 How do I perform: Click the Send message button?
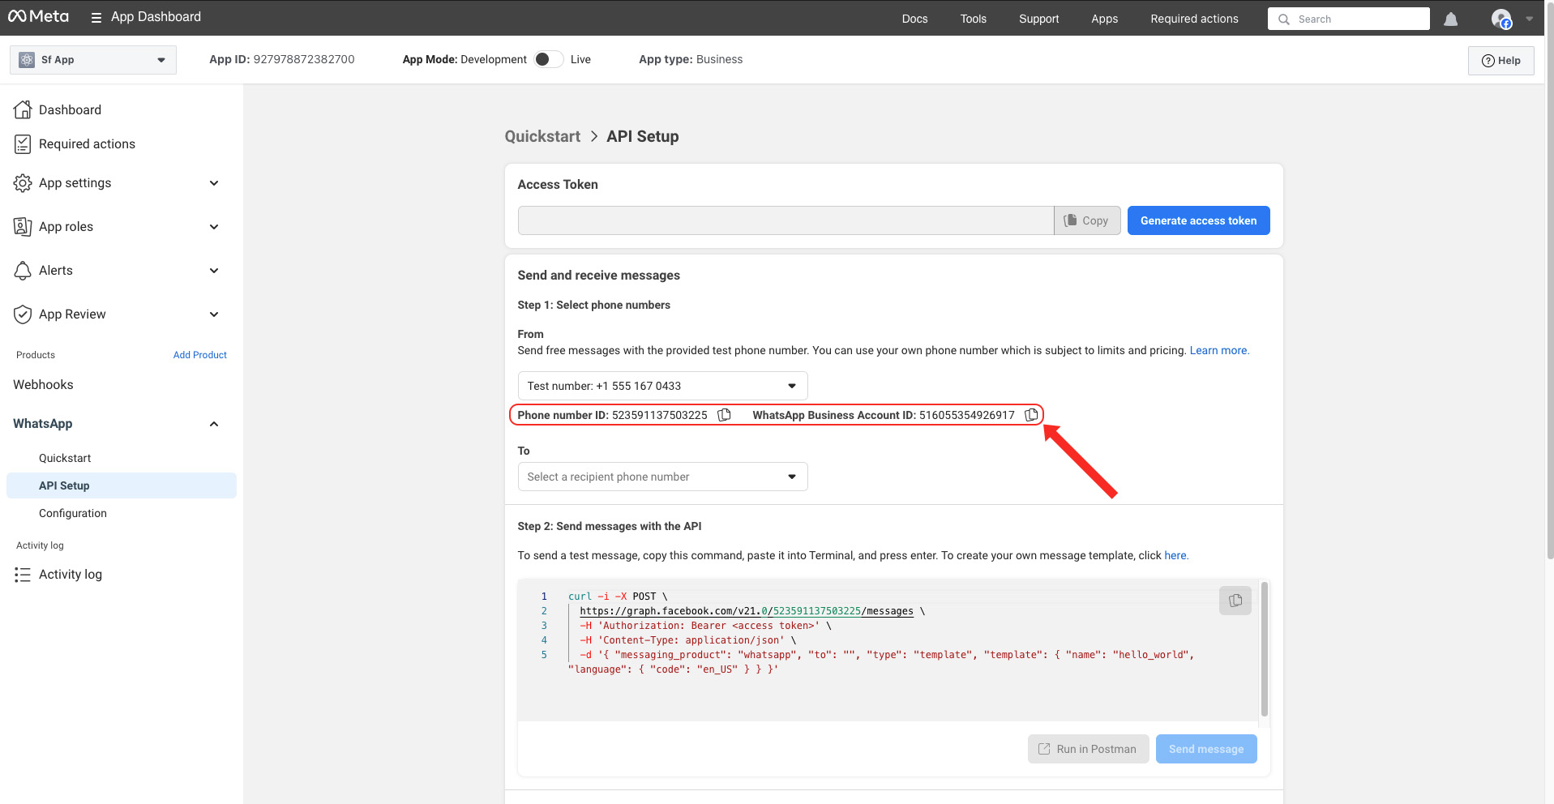tap(1206, 749)
